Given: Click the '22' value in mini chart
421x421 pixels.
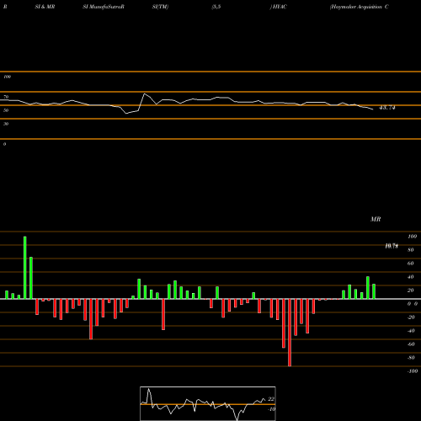Looking at the screenshot, I should [x=271, y=399].
